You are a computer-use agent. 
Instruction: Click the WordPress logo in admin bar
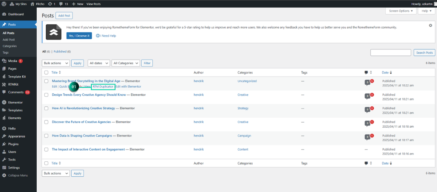pyautogui.click(x=4, y=4)
